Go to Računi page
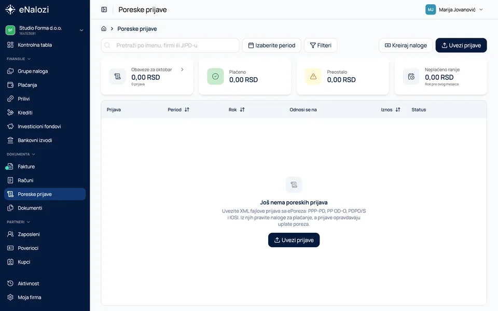Image resolution: width=498 pixels, height=311 pixels. (x=45, y=180)
